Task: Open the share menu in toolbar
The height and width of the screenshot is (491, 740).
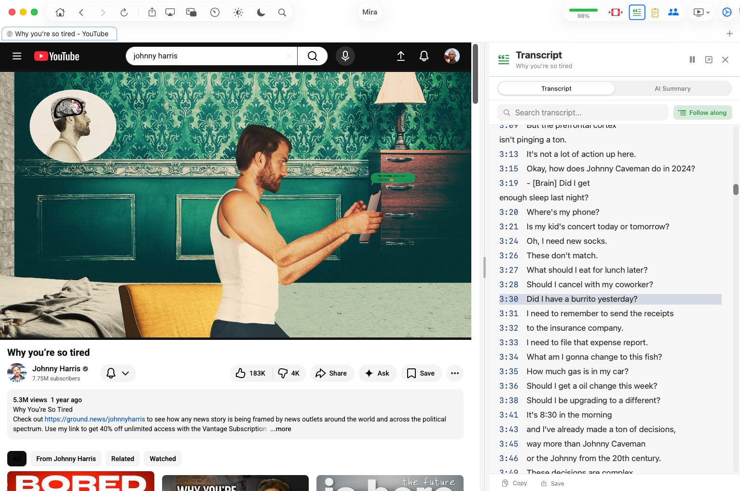Action: coord(152,13)
